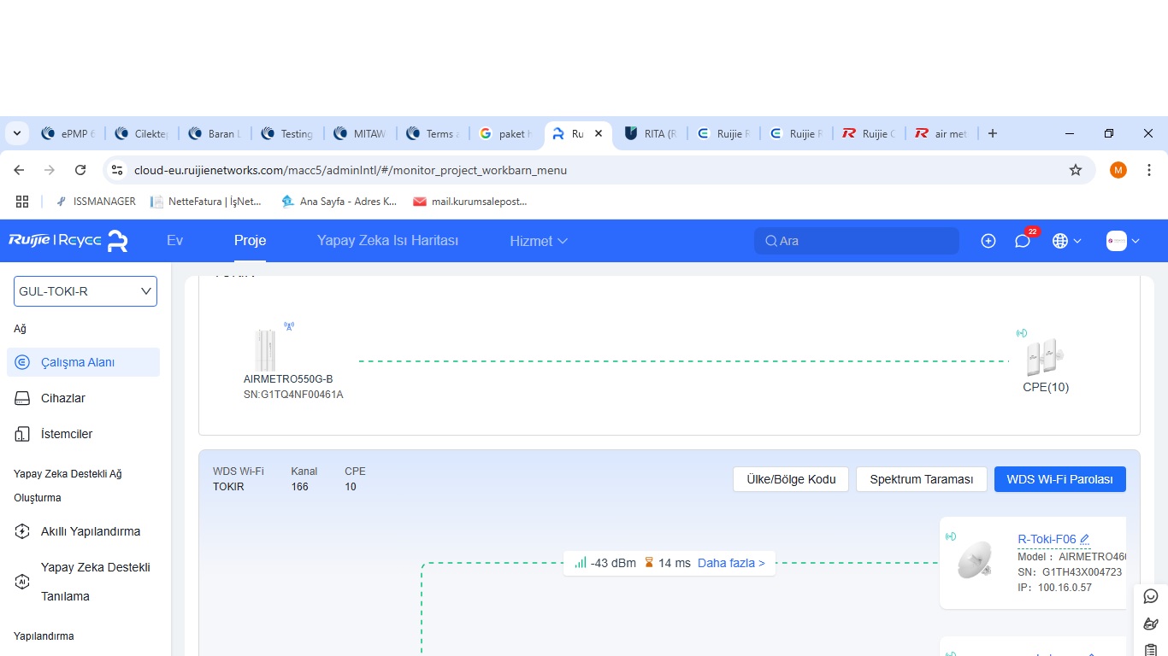Open the Ana Sayfa - Adres bookmark
1168x656 pixels.
coord(339,202)
